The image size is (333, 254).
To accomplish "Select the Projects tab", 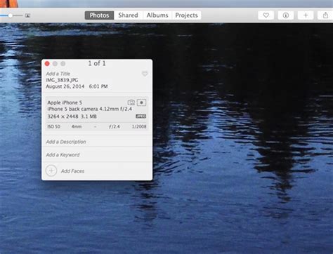I will click(x=186, y=15).
